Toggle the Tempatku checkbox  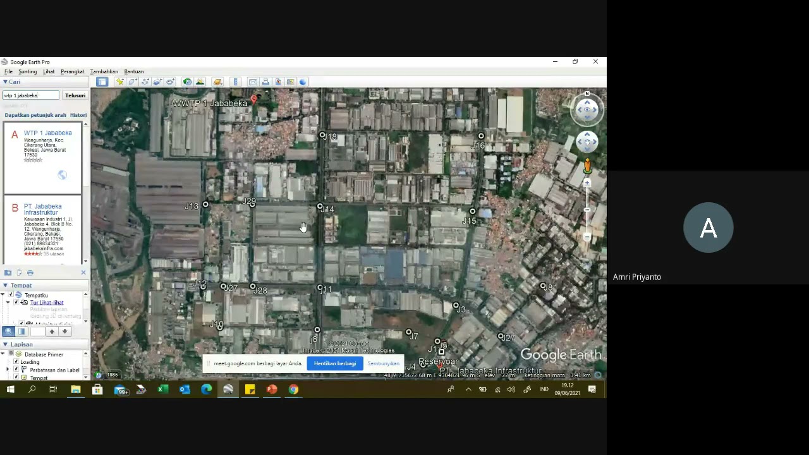click(11, 295)
